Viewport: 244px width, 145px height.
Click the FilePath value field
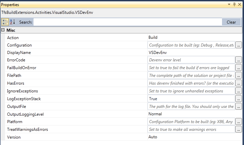coord(191,76)
